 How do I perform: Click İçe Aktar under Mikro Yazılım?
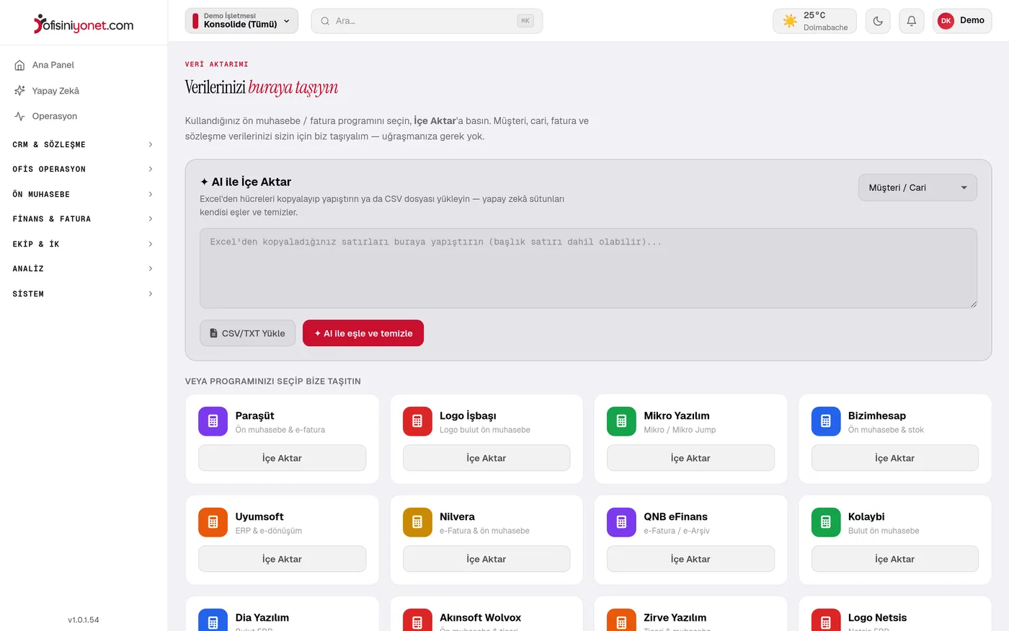pos(690,458)
